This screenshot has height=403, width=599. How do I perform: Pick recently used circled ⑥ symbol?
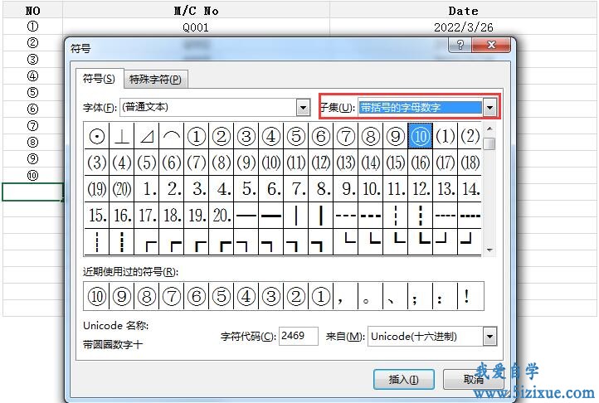click(197, 296)
